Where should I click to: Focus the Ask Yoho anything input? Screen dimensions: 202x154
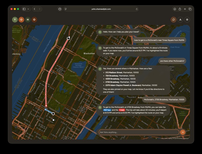coord(139,132)
